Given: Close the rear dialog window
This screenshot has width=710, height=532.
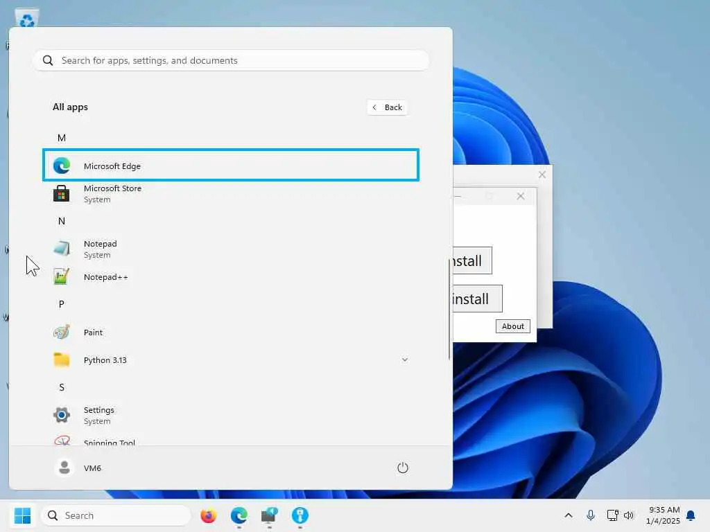Looking at the screenshot, I should pos(542,175).
